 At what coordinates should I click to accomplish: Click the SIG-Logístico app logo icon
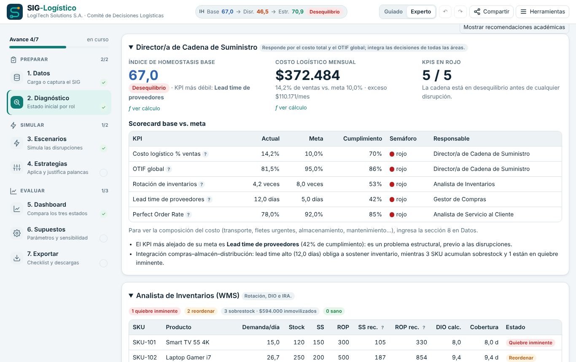click(15, 12)
